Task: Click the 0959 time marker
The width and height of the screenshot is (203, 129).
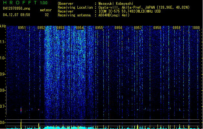Action: [x=177, y=28]
